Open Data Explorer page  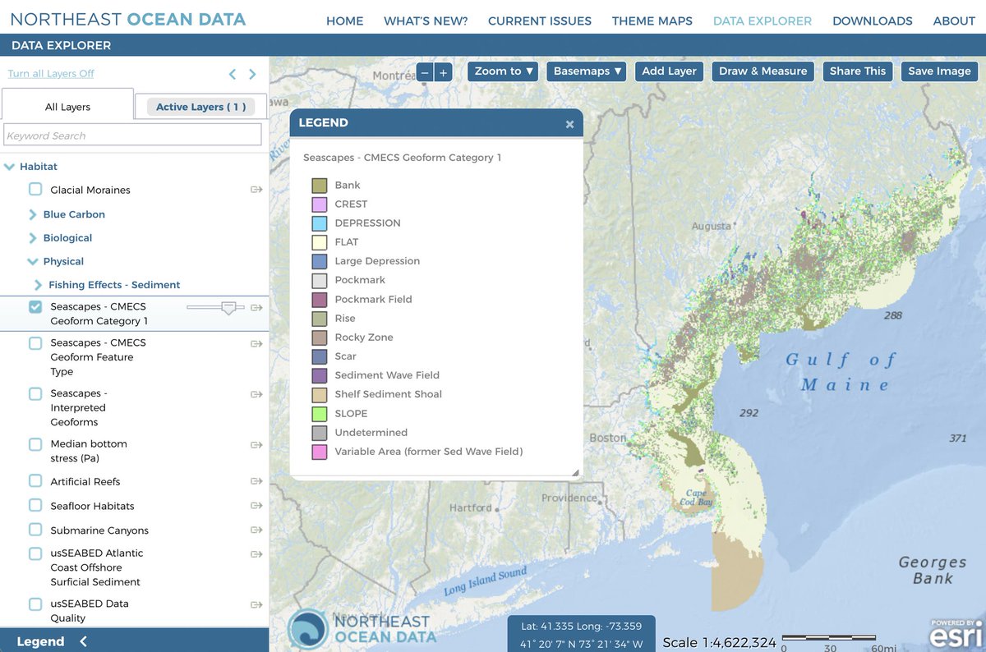tap(763, 21)
